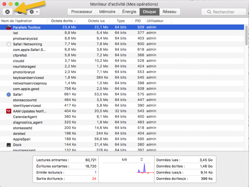Viewport: 249px width, 187px height.
Task: Click PID 509 cell
Action: (x=141, y=27)
